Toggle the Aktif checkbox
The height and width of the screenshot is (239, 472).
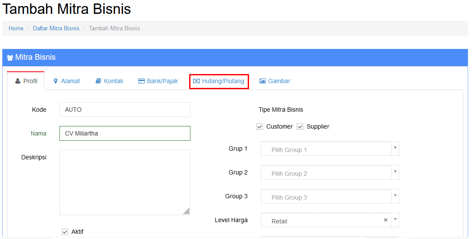[65, 232]
